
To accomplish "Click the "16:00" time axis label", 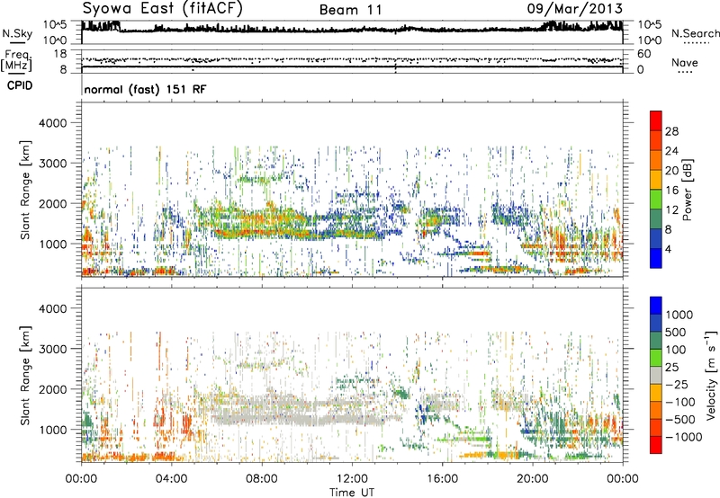I will pos(442,479).
